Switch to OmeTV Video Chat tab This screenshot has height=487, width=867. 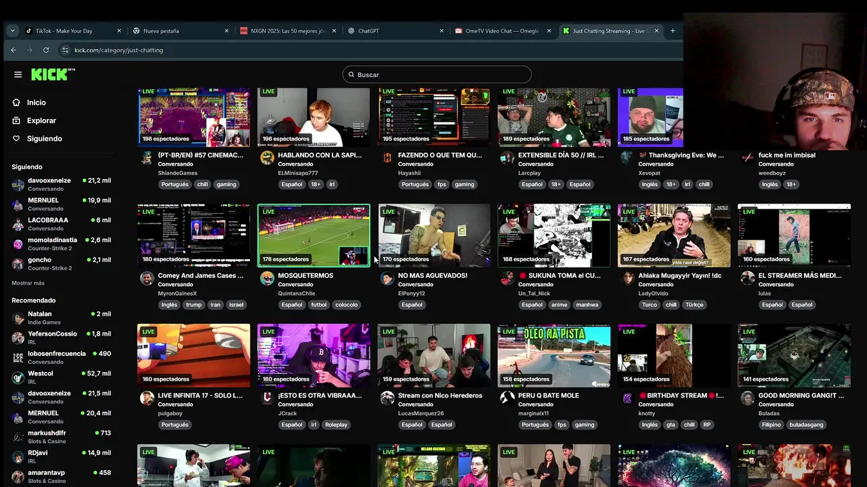pos(503,30)
